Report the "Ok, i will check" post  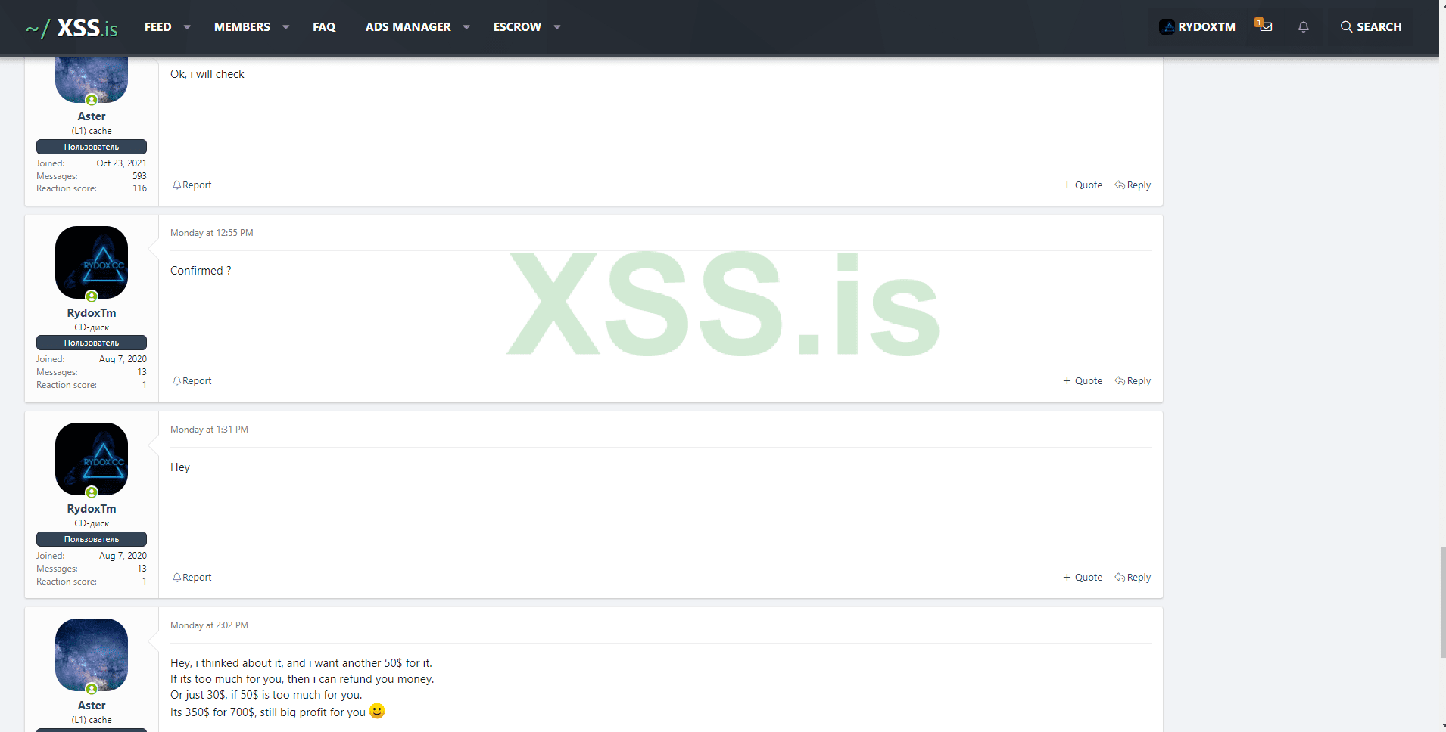[192, 185]
